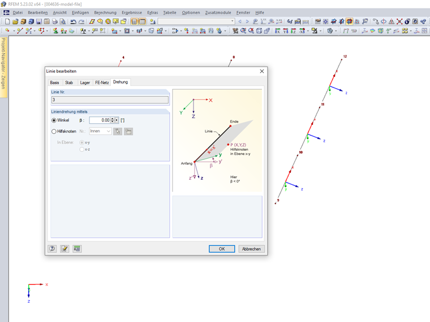
Task: Select the Drehung tab
Action: coord(121,82)
